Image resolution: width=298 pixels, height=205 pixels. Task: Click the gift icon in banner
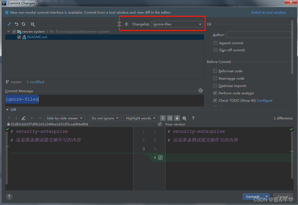tap(7, 12)
